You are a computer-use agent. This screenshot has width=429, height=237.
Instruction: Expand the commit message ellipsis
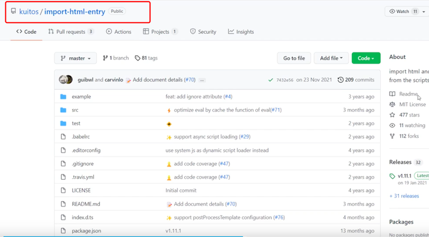pos(202,80)
